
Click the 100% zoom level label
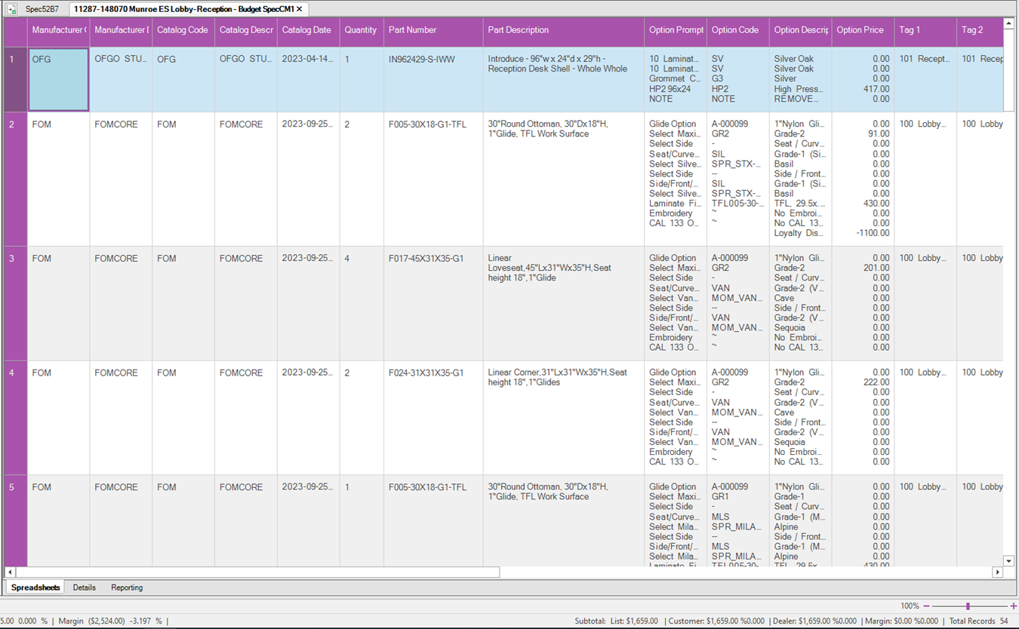(x=910, y=606)
